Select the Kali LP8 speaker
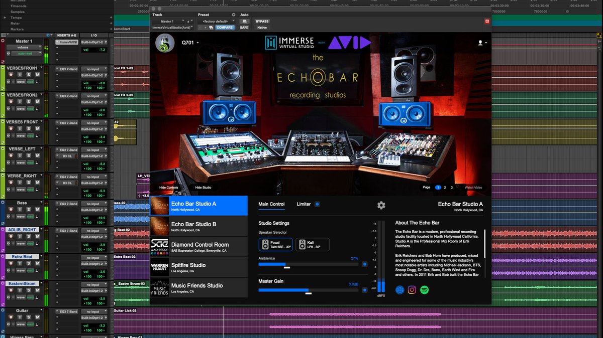This screenshot has height=338, width=603. point(313,244)
